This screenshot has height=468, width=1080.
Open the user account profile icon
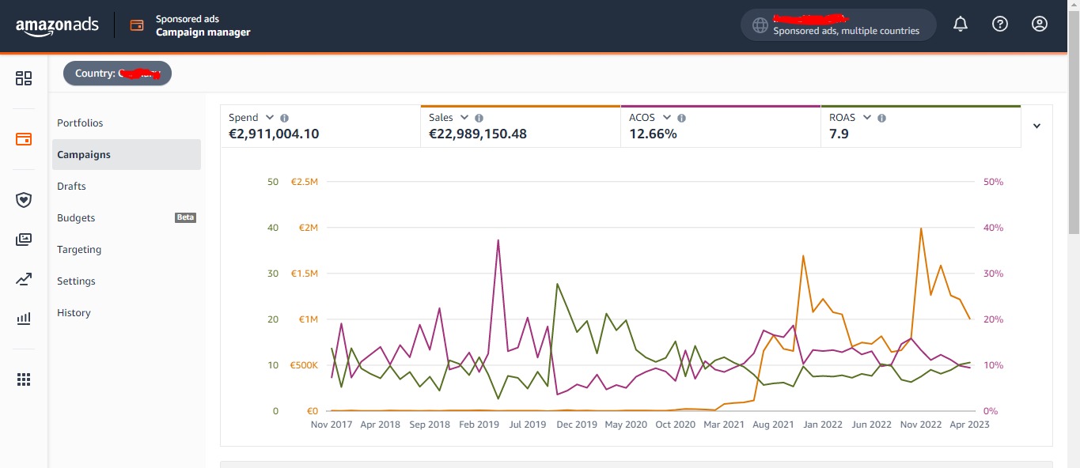pos(1040,25)
